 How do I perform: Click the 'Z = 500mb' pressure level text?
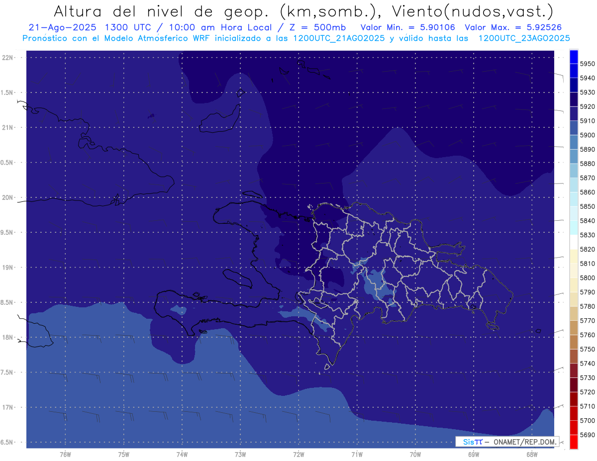pyautogui.click(x=318, y=28)
